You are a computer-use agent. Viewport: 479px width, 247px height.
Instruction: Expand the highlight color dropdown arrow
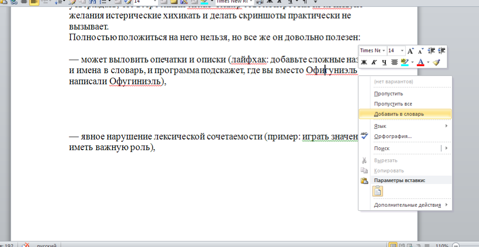[411, 62]
